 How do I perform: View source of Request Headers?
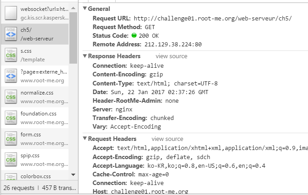pos(167,139)
